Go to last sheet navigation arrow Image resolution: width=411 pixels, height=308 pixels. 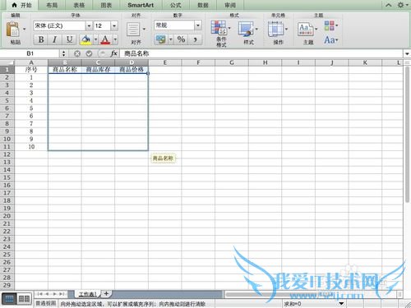[62, 294]
